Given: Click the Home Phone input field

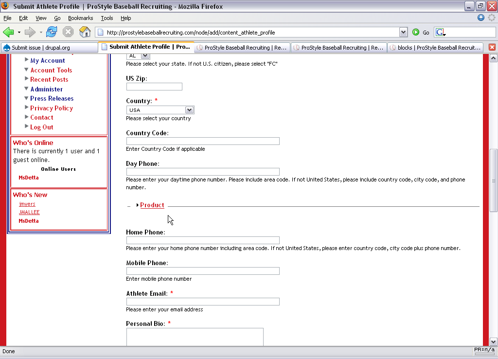Looking at the screenshot, I should (203, 240).
